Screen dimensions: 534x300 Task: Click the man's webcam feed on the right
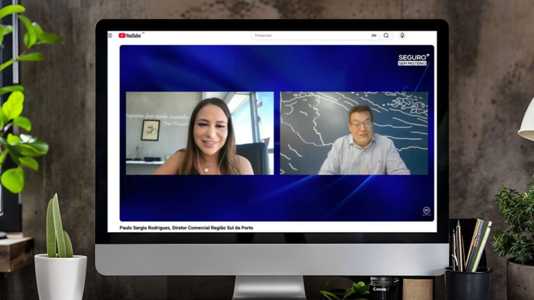coord(354,133)
